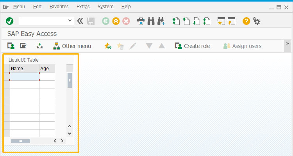Click the Print icon

141,21
